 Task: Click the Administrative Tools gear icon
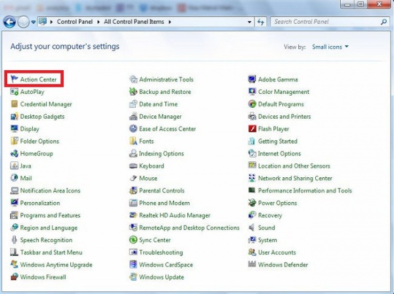coord(133,79)
